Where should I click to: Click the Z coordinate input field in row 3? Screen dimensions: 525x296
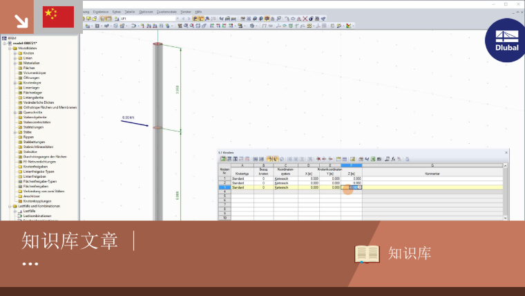[x=352, y=187]
